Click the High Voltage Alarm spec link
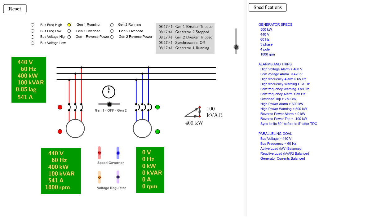 281,69
